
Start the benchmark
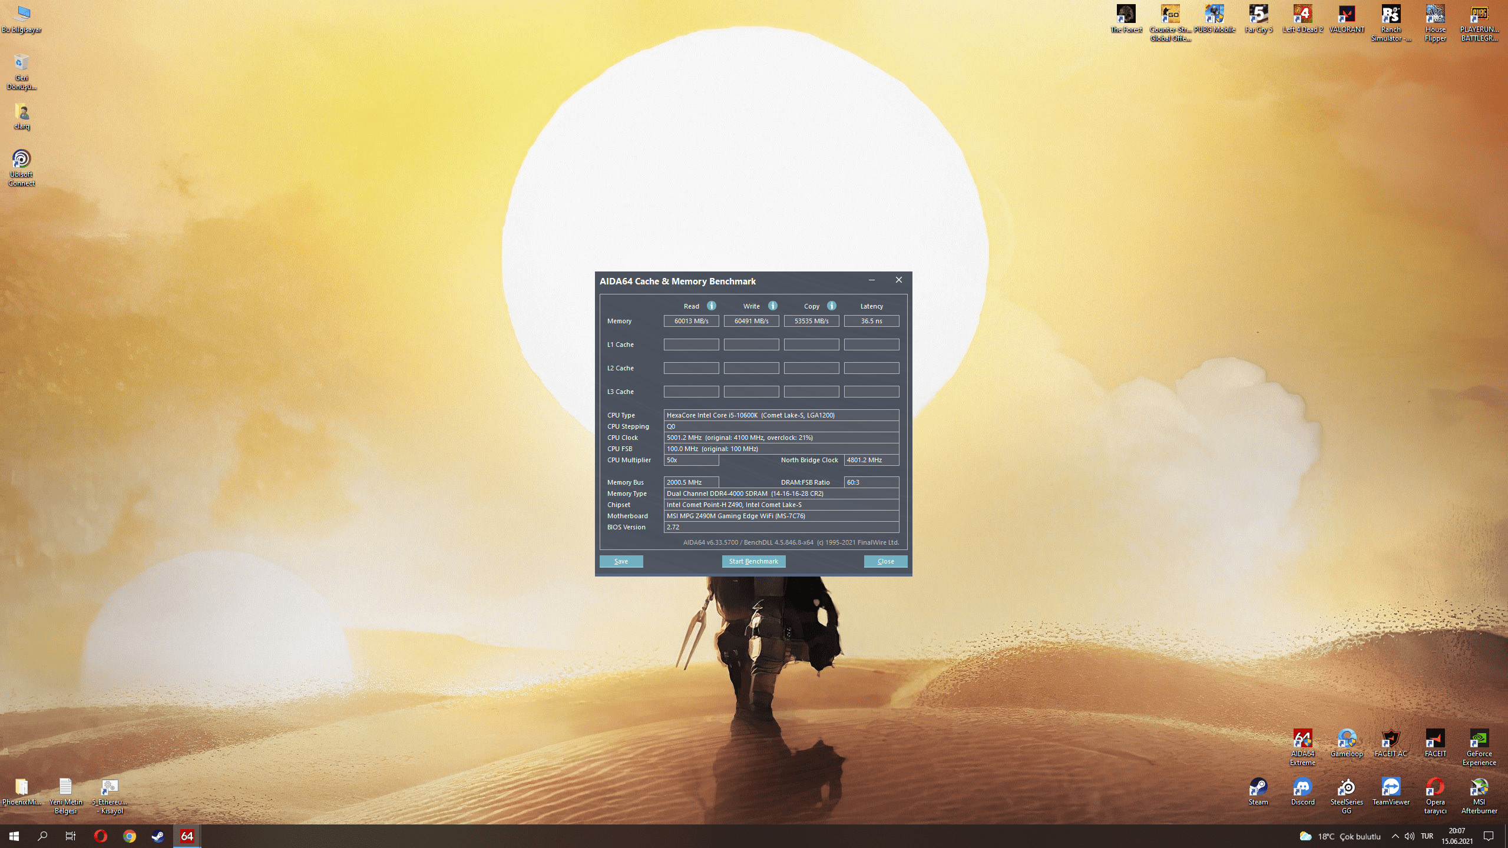point(753,561)
